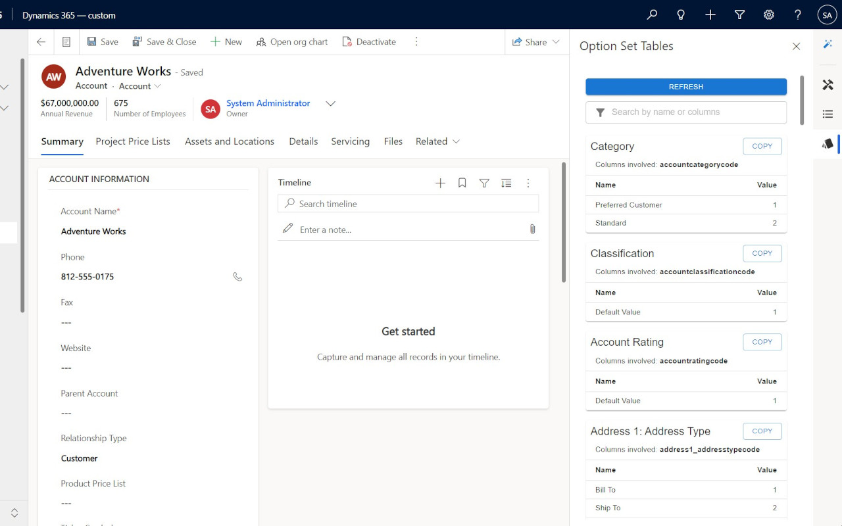Open the magic wand side tool
Image resolution: width=842 pixels, height=526 pixels.
(828, 43)
